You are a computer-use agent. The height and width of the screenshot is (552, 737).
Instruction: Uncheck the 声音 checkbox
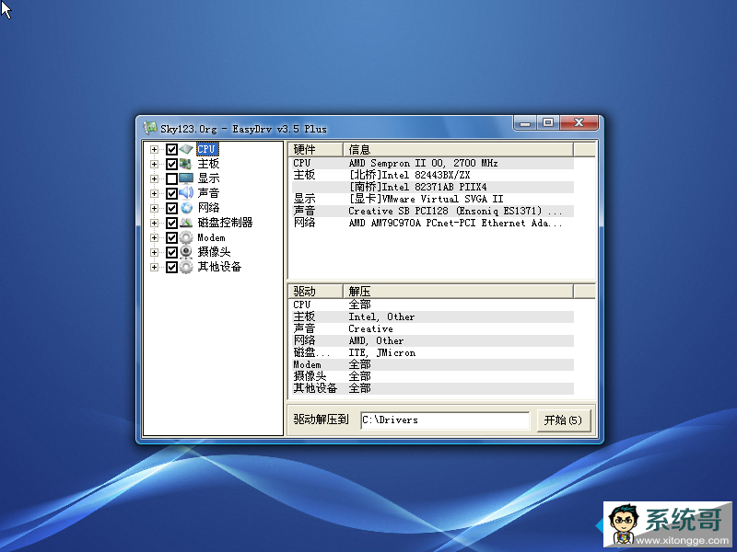coord(171,193)
